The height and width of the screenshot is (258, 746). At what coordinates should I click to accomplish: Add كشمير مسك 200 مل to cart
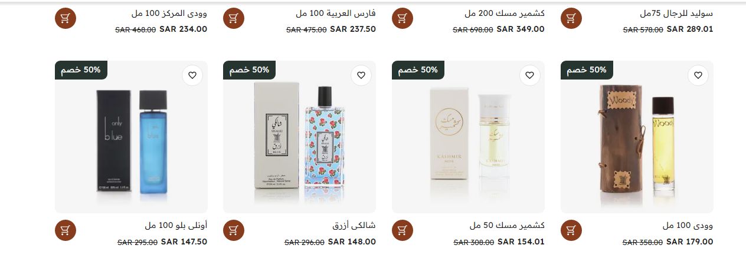coord(403,18)
